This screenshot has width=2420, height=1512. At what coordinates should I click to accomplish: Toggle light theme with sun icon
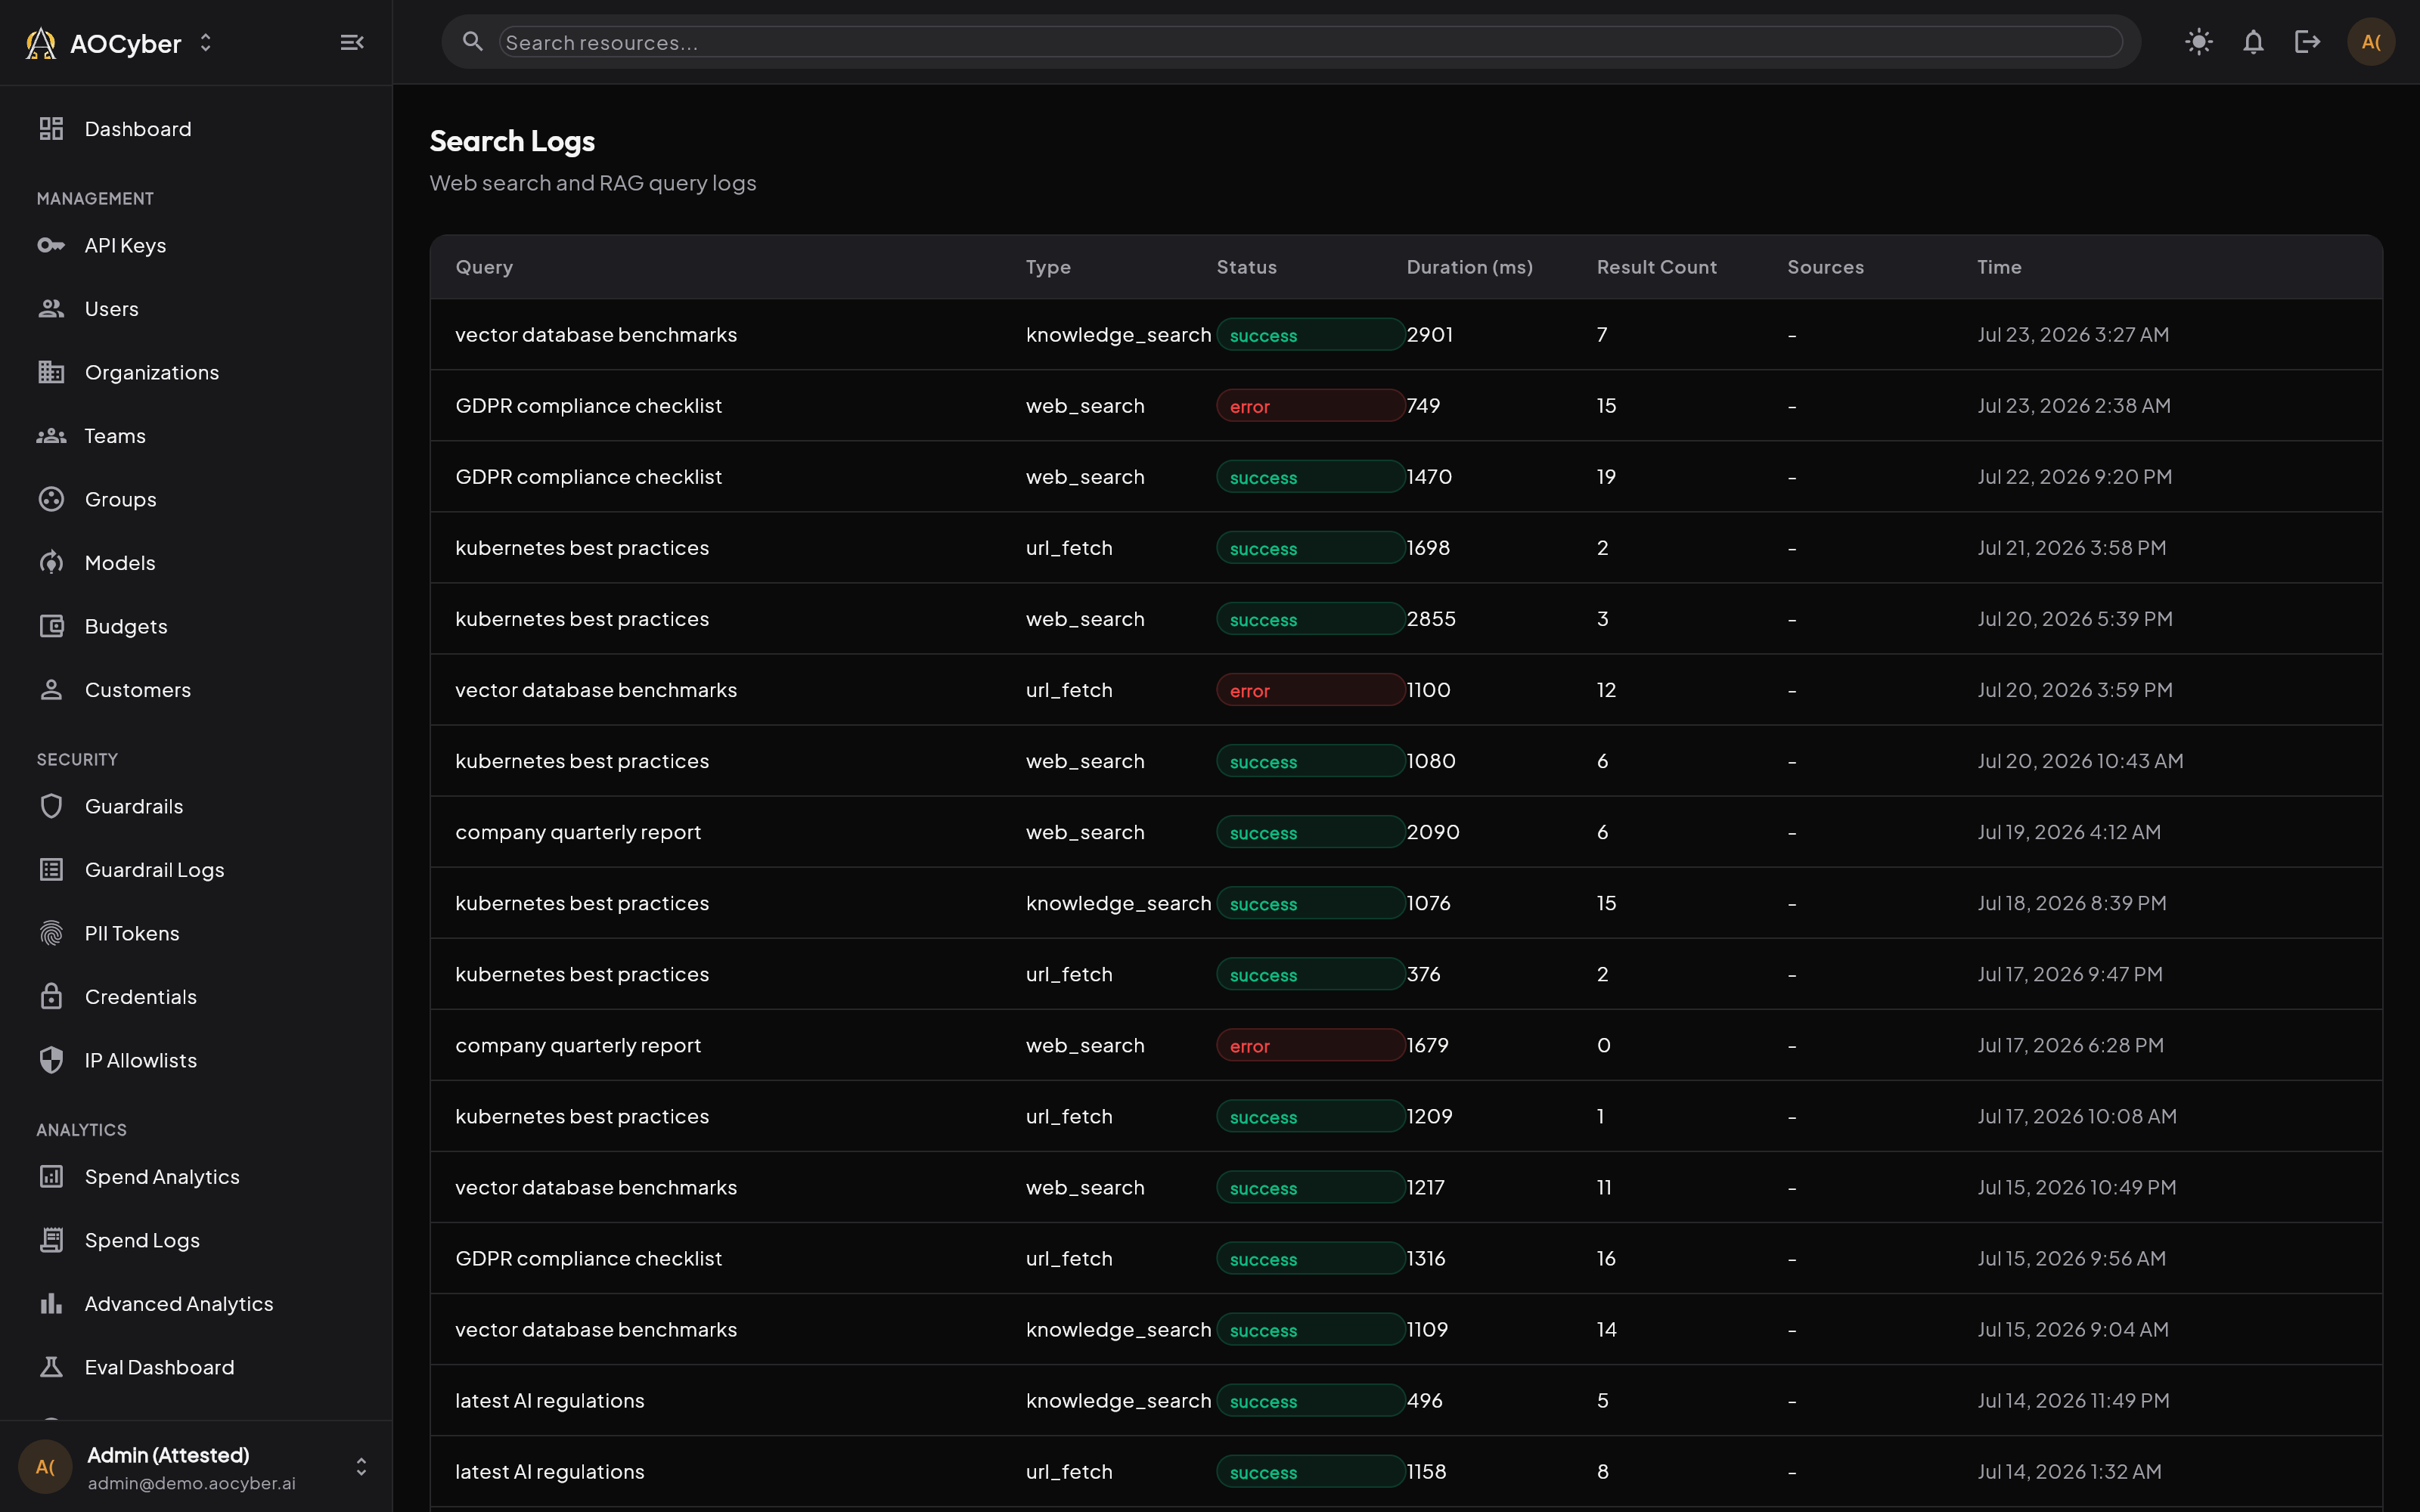(x=2199, y=42)
